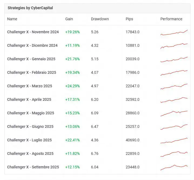Click Challenger X - Maggio 2025 link

[31, 113]
